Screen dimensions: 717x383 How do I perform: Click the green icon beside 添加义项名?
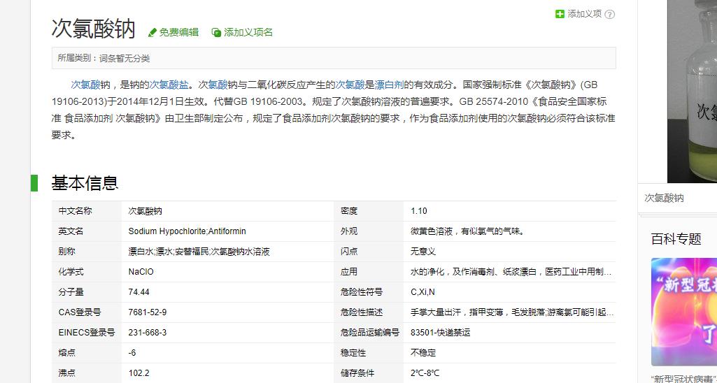216,33
